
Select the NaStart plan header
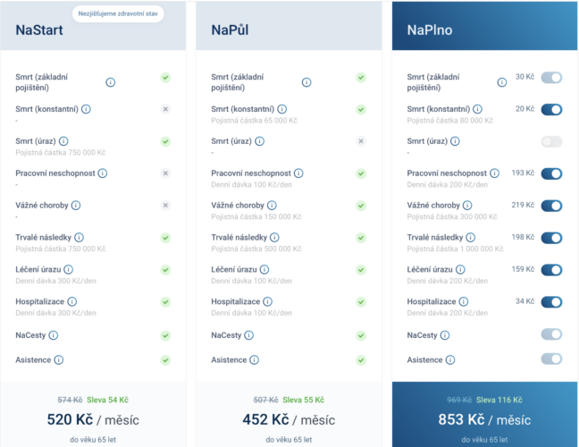(x=93, y=26)
